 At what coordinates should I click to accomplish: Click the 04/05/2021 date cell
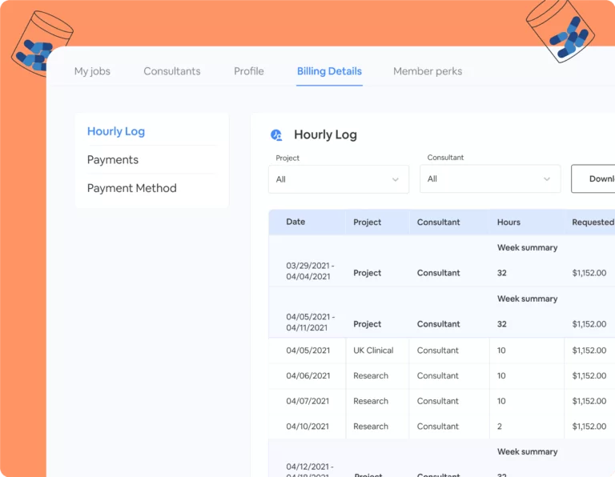[x=307, y=351]
